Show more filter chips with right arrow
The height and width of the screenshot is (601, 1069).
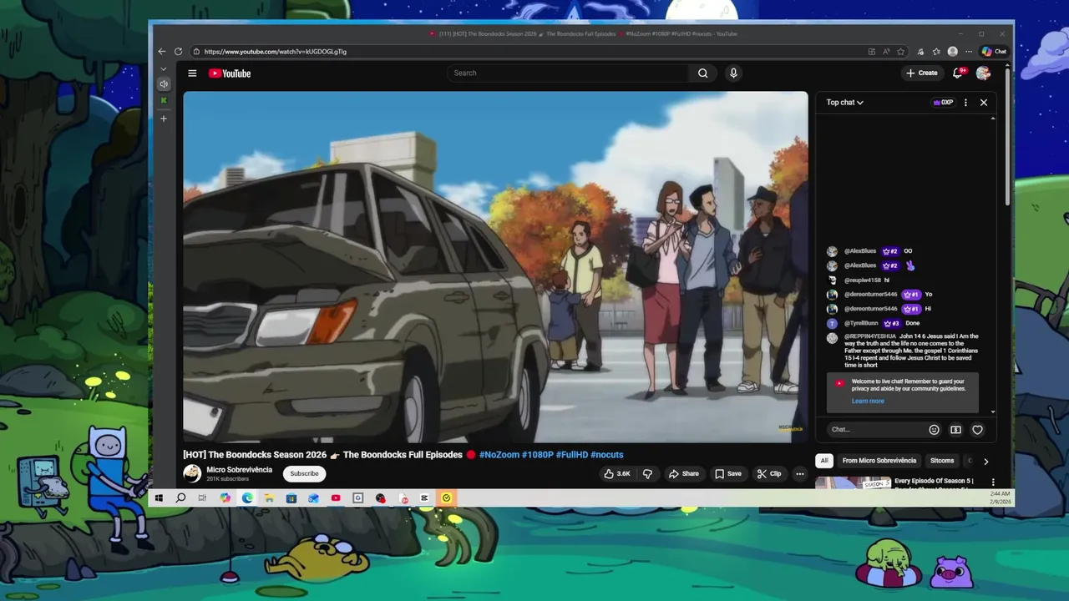(985, 461)
